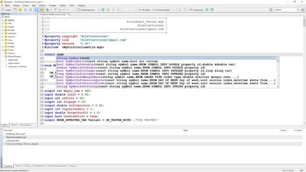Open the Справка menu
The image size is (306, 172).
click(x=81, y=5)
